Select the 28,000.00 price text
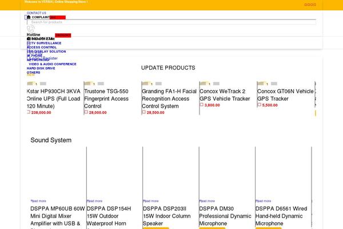343x229 pixels. [x=98, y=113]
